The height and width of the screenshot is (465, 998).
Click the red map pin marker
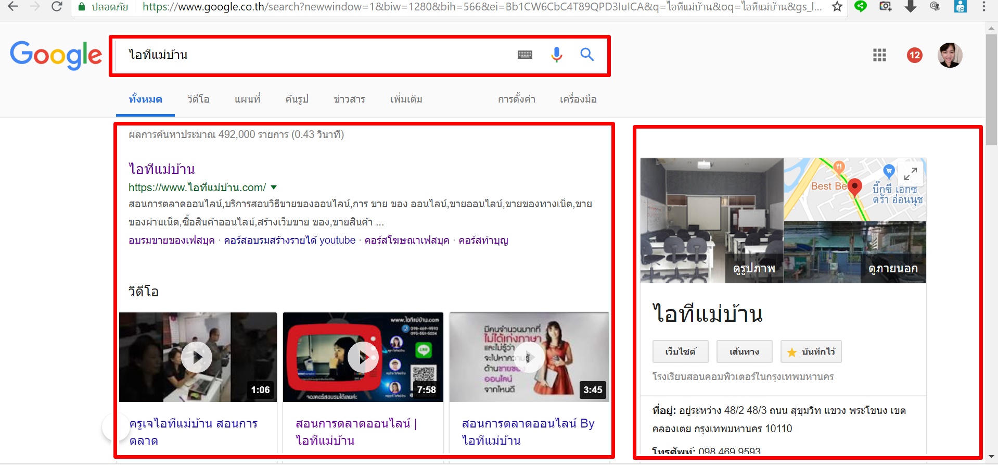(x=854, y=187)
